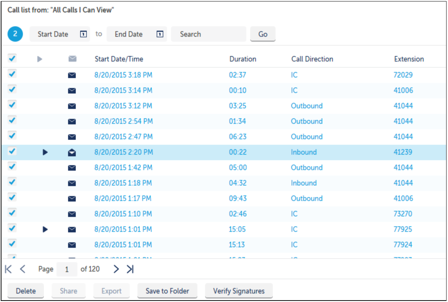Image resolution: width=448 pixels, height=302 pixels.
Task: Click envelope icon for the 15:13 duration call
Action: click(x=72, y=245)
